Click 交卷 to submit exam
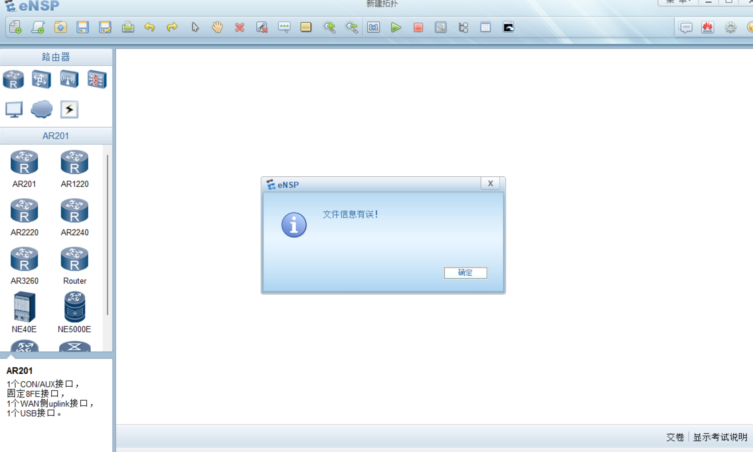This screenshot has width=753, height=452. (675, 437)
